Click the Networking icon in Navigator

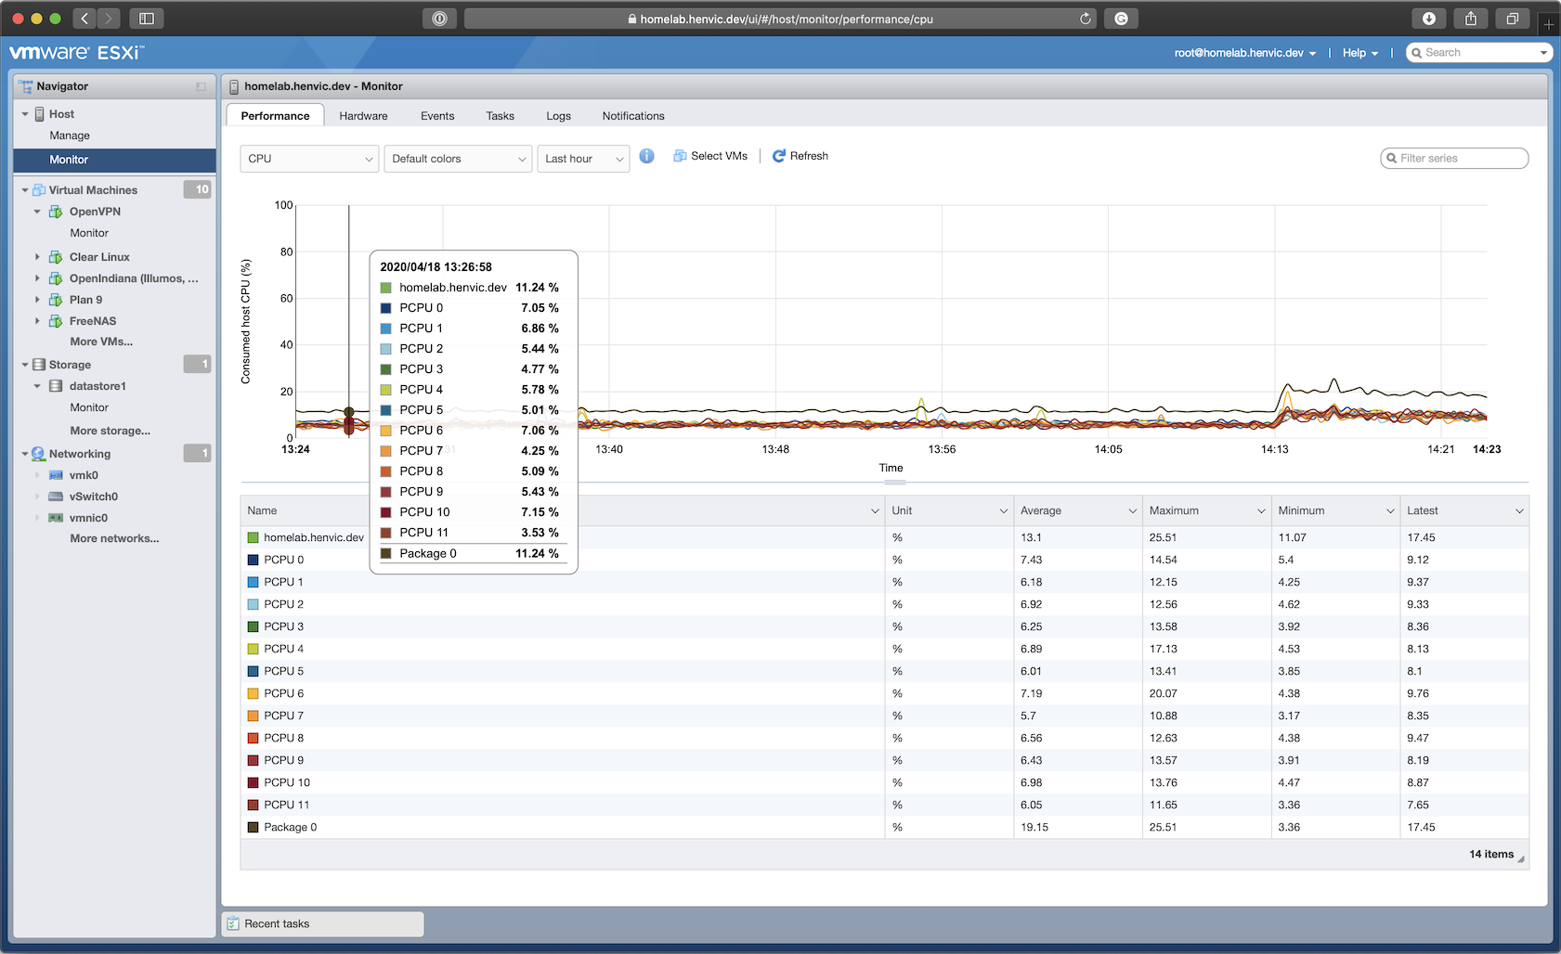[x=39, y=454]
